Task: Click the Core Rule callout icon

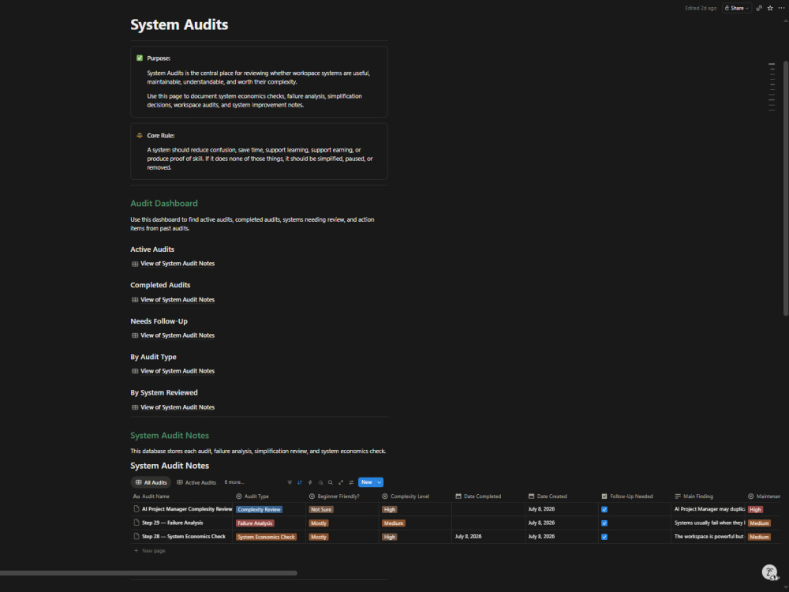Action: pos(140,136)
